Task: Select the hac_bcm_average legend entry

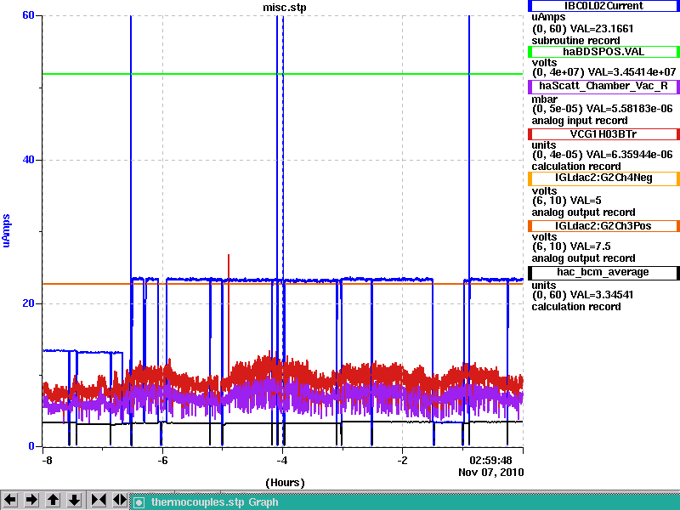Action: [603, 272]
